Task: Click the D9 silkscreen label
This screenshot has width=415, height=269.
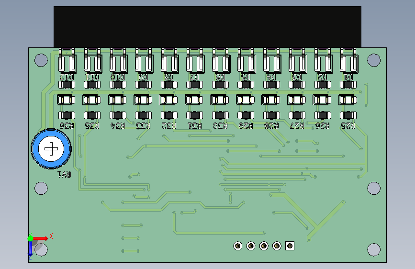Action: point(144,77)
